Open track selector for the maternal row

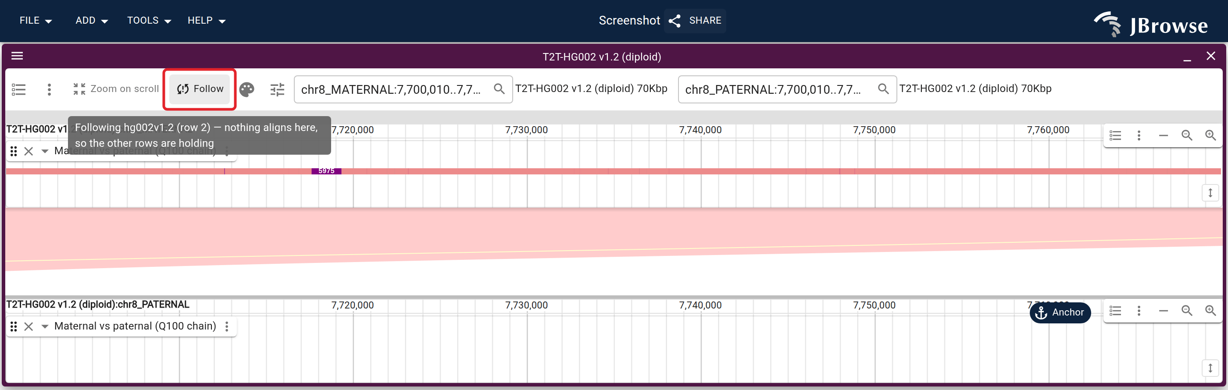click(x=1115, y=136)
